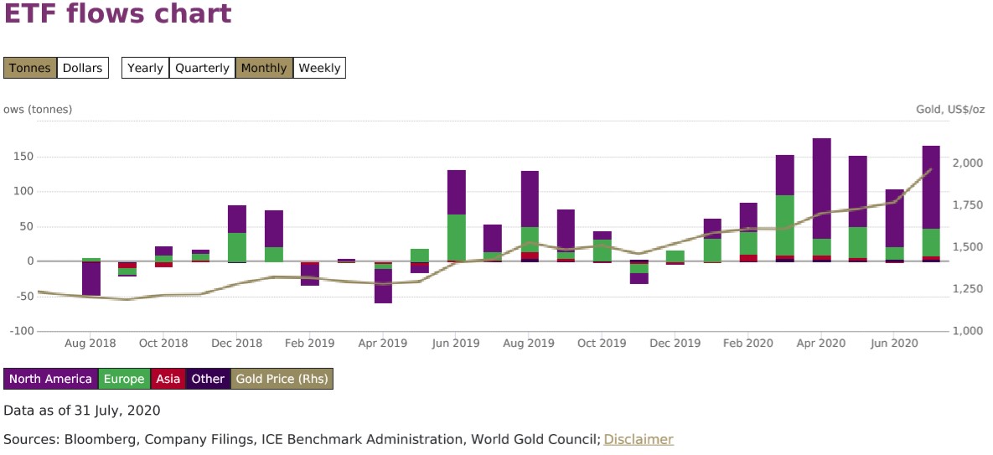
Task: Click the last bar's purple segment, July 2020
Action: (931, 186)
